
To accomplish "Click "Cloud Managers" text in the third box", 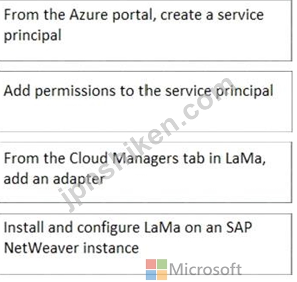I will pyautogui.click(x=124, y=159).
